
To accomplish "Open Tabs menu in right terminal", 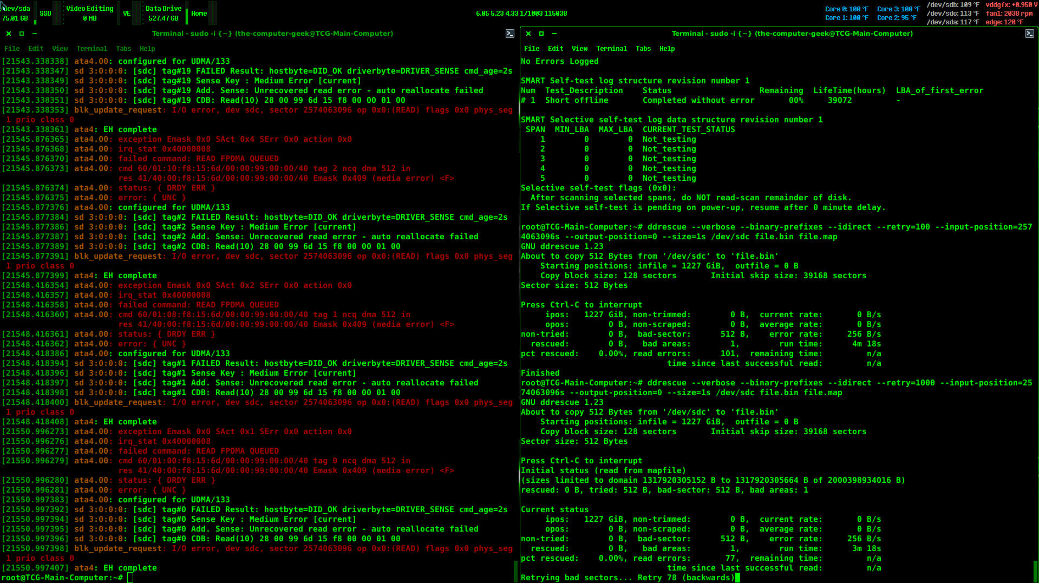I will coord(643,49).
